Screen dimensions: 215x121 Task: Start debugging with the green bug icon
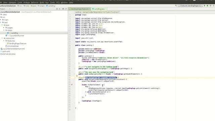pos(208,6)
